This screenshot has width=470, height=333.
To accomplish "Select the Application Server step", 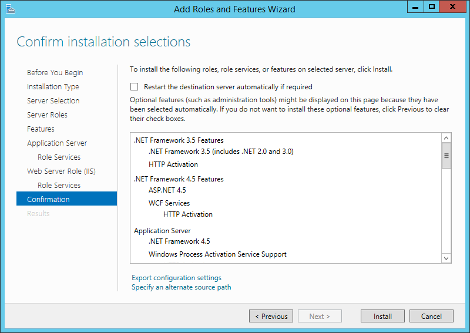I will coord(57,143).
